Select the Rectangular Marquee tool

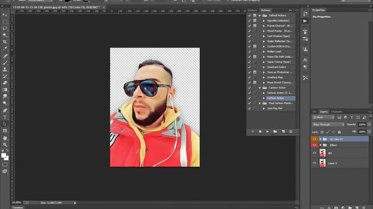click(5, 21)
